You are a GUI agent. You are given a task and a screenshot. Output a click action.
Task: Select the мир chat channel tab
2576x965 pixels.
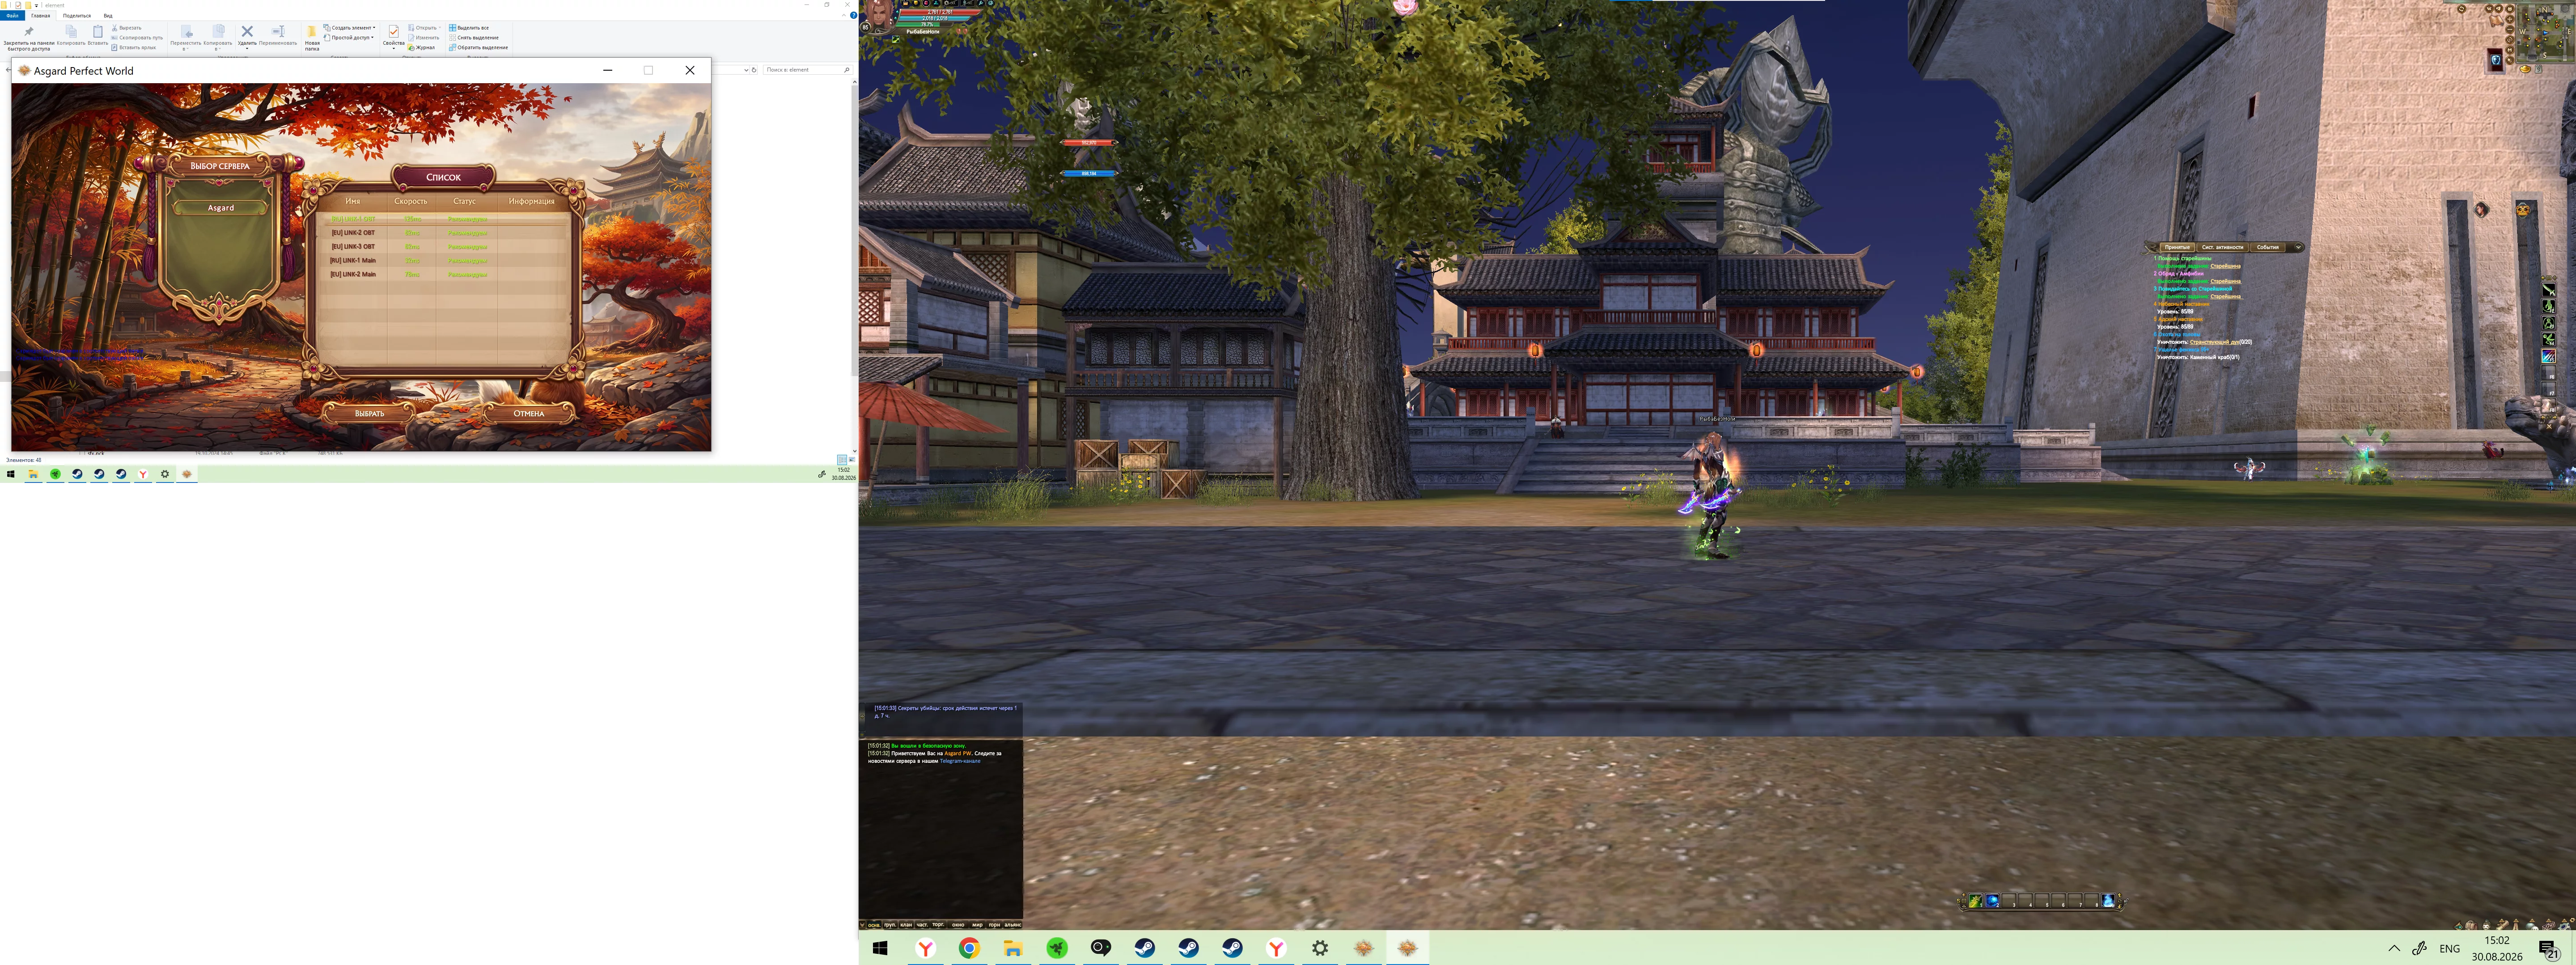pos(977,925)
